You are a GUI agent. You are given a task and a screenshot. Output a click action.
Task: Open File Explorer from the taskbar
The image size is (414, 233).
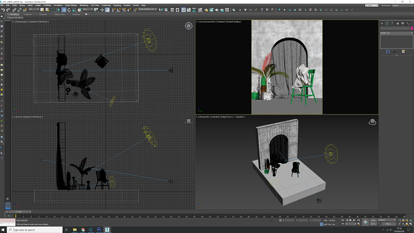pos(75,230)
